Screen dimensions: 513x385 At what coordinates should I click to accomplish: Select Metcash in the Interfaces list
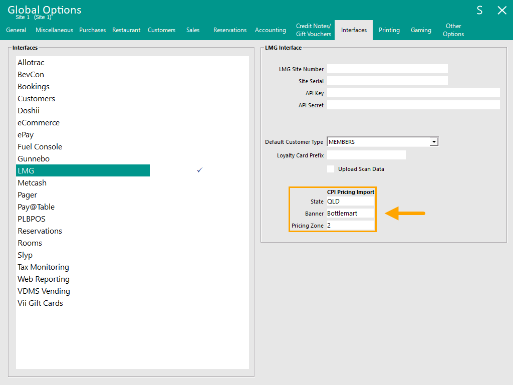click(32, 183)
